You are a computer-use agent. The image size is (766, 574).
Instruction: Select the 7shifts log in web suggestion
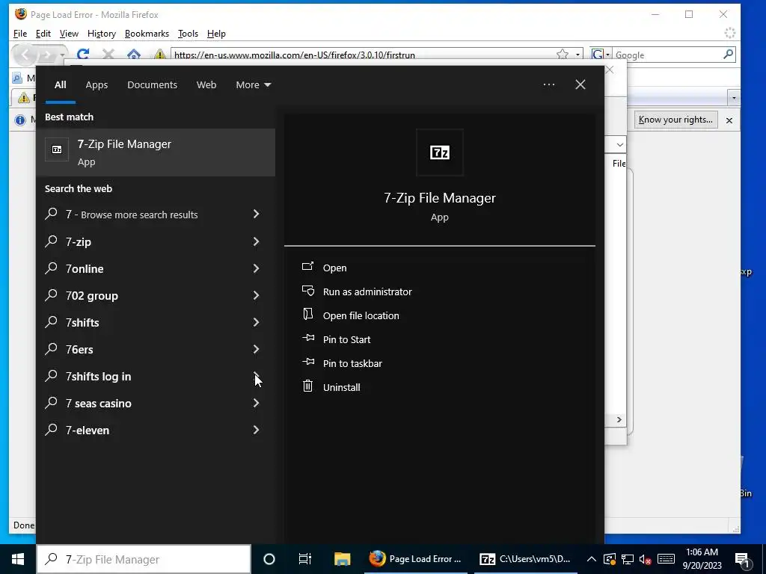coord(156,376)
